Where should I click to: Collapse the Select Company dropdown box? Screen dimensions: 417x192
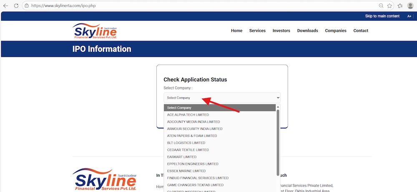point(222,98)
